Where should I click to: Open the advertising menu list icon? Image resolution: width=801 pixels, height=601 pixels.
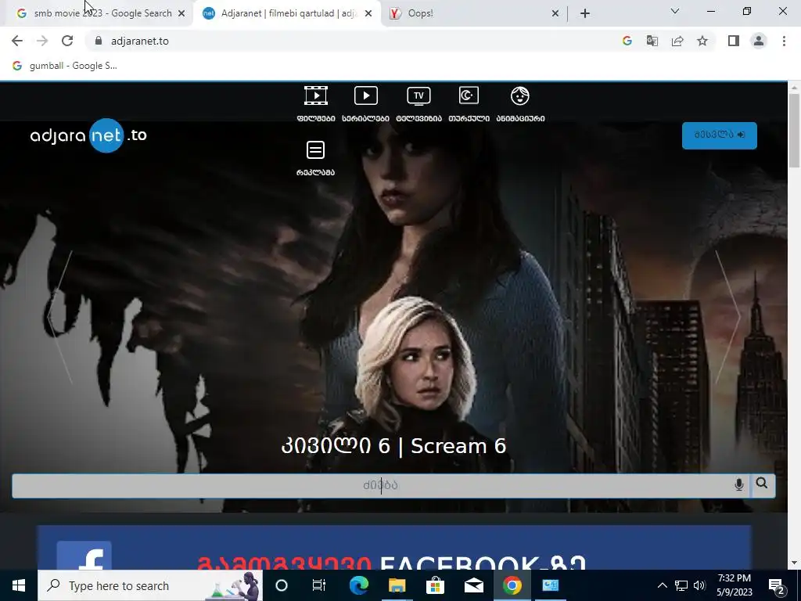click(315, 150)
